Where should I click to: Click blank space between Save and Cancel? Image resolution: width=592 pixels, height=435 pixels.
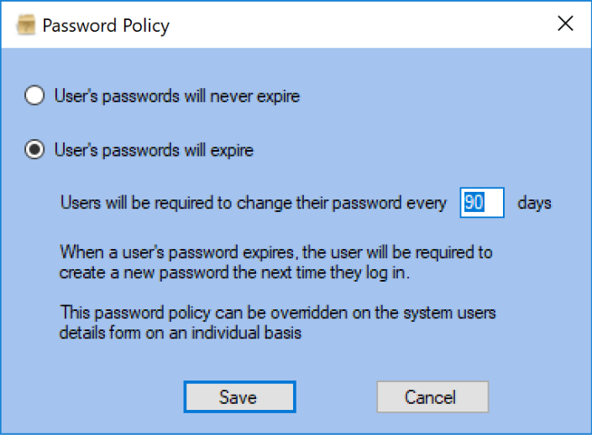(x=336, y=396)
